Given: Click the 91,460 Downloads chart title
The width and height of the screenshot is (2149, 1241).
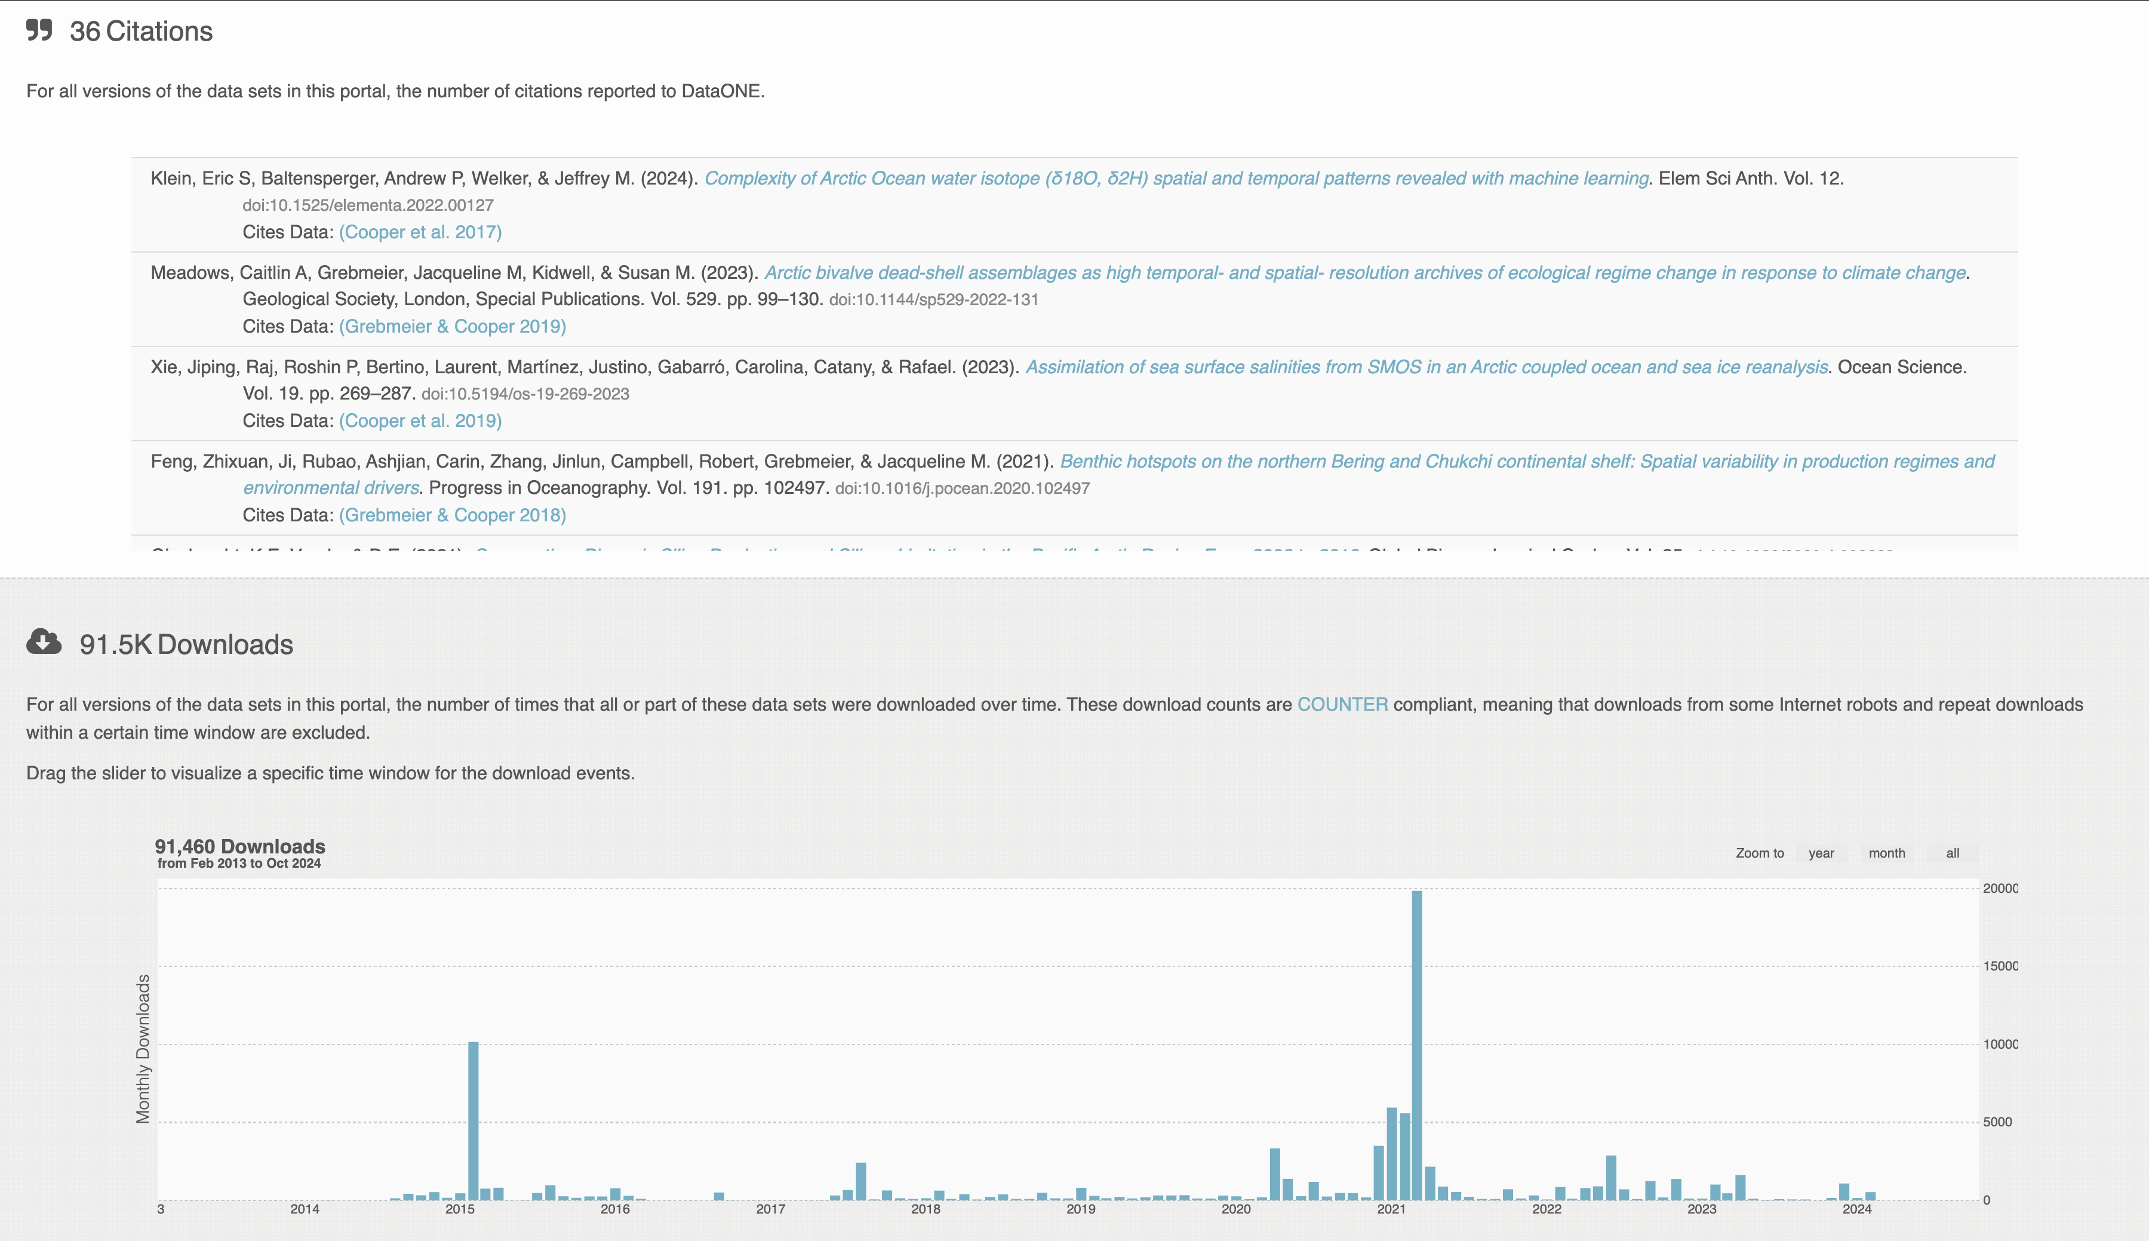Looking at the screenshot, I should (x=239, y=846).
